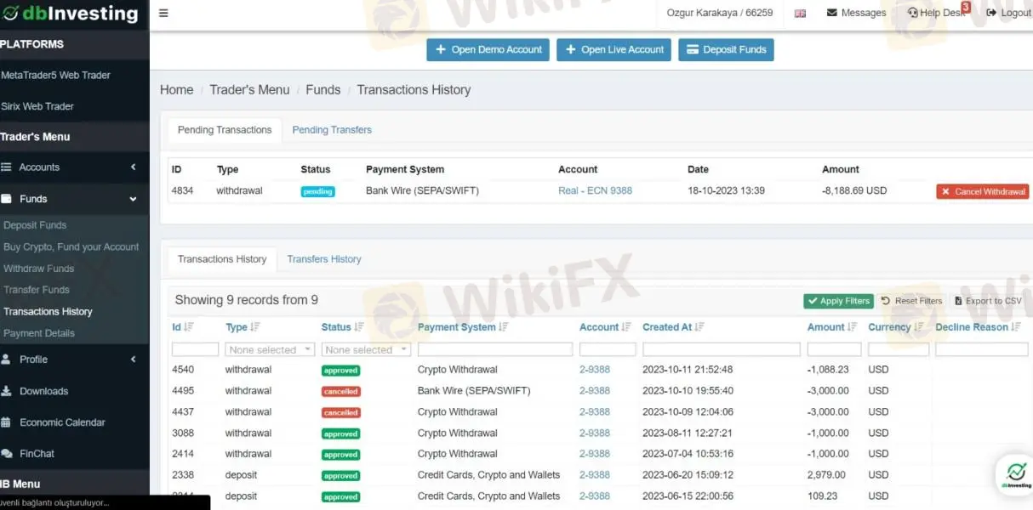This screenshot has width=1033, height=510.
Task: Switch to Pending Transfers tab
Action: (332, 130)
